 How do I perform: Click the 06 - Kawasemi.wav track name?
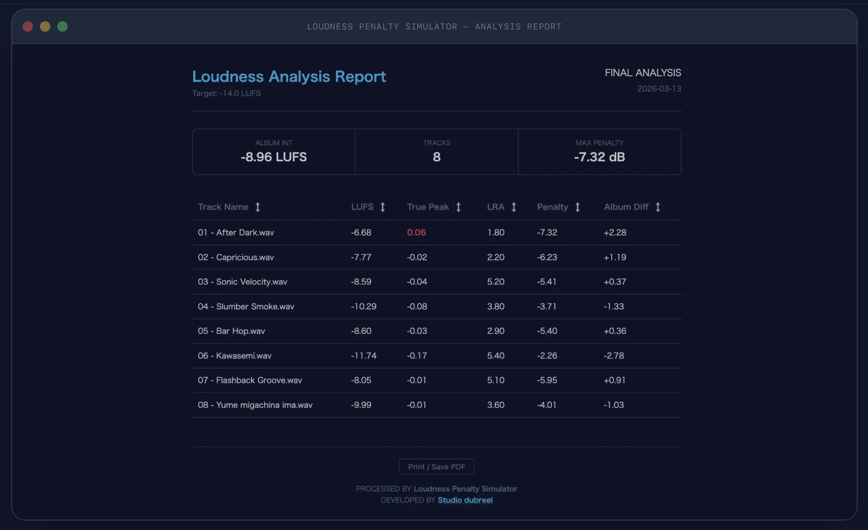click(x=235, y=356)
